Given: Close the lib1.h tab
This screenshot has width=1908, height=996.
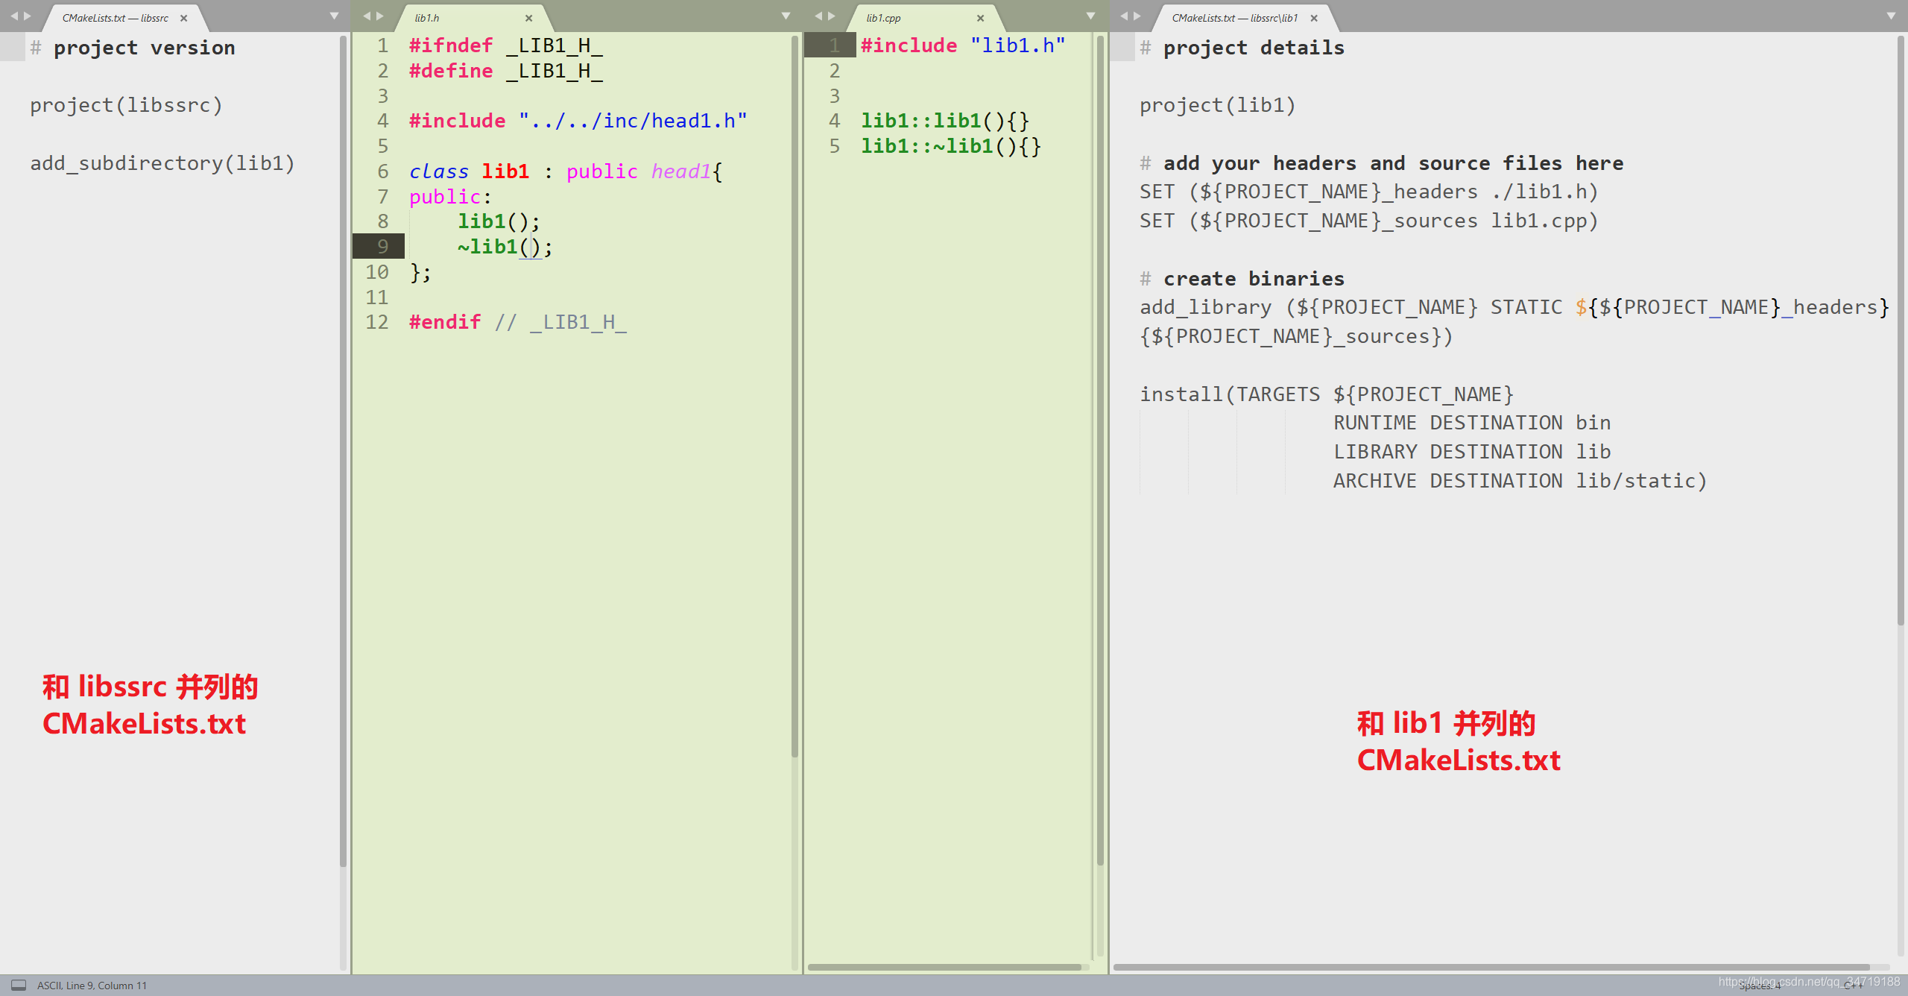Looking at the screenshot, I should (x=528, y=18).
